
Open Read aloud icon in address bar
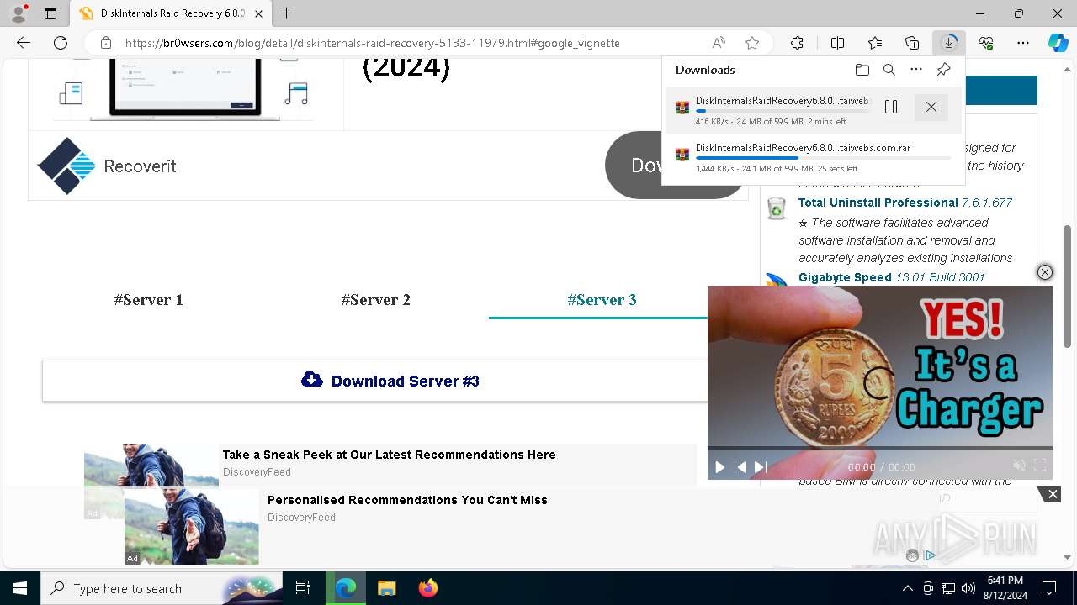click(x=719, y=43)
